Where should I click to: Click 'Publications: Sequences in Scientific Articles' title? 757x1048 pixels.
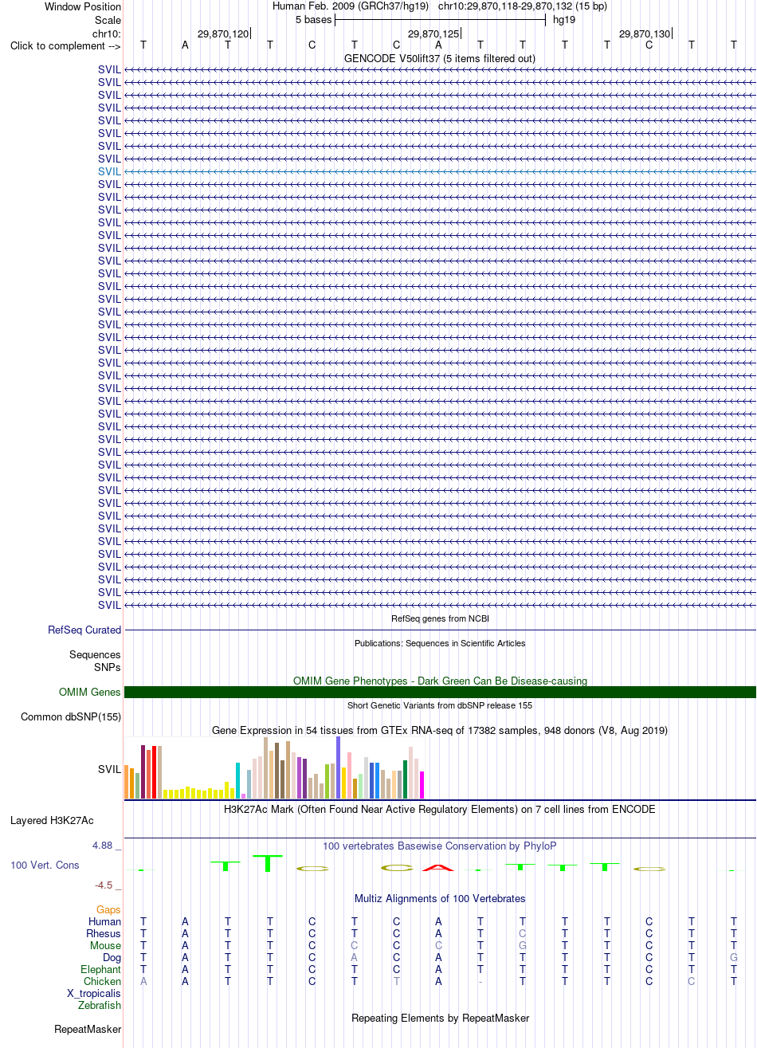click(x=440, y=643)
